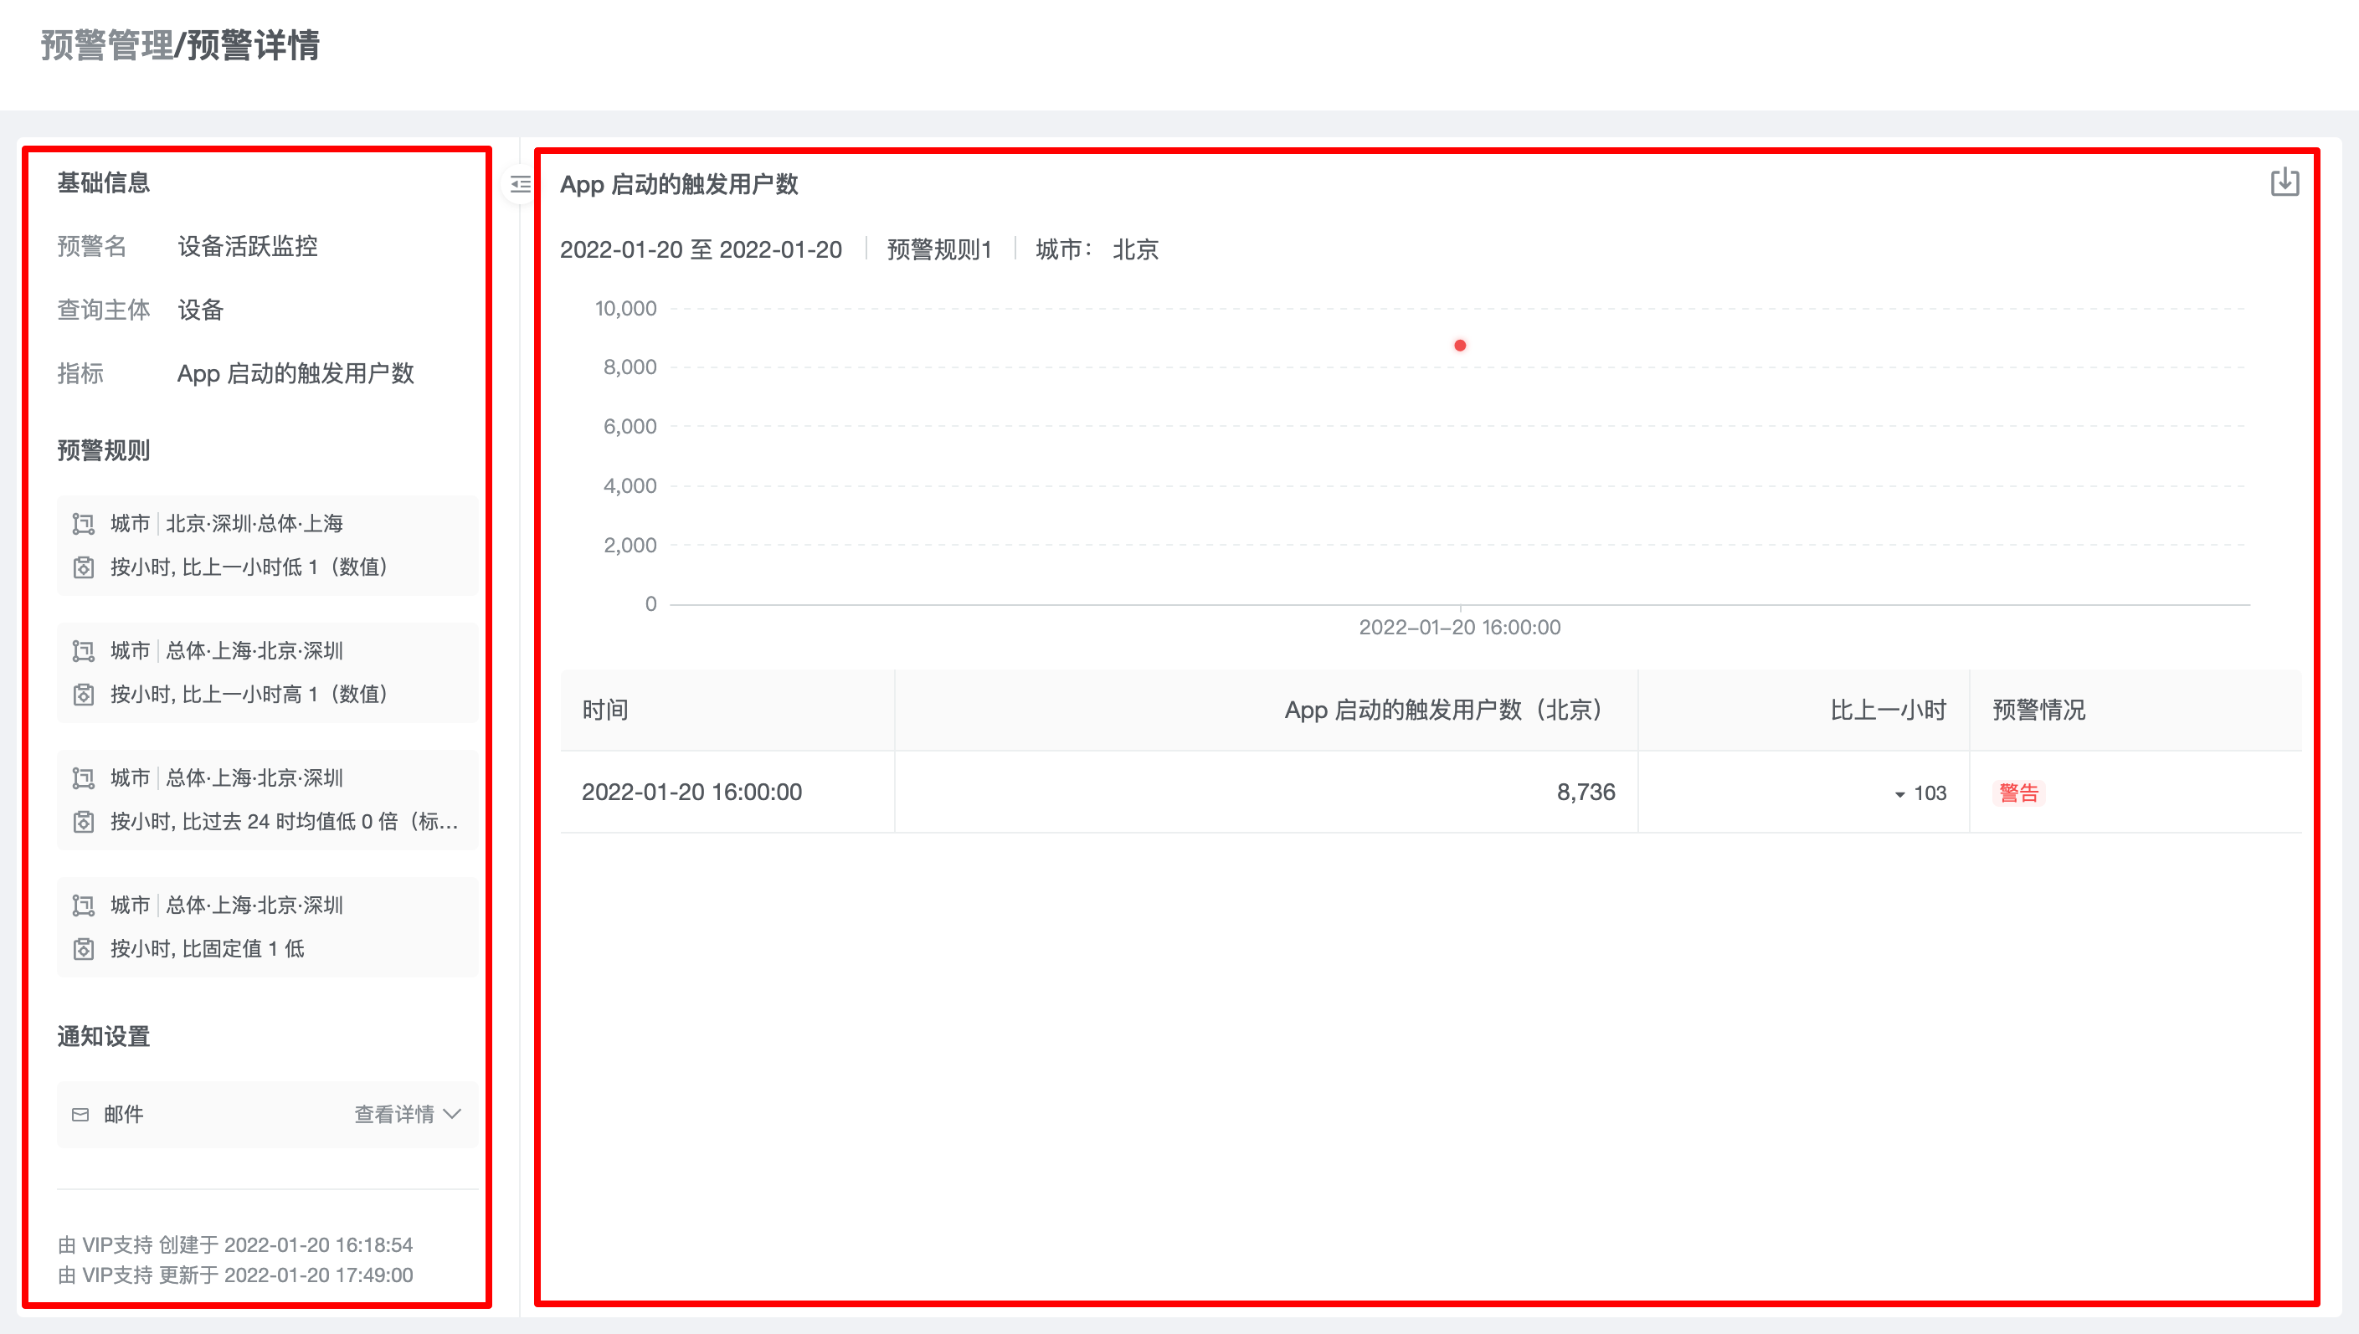Click dimension icon of 北京·深圳·总体·上海 rule
2359x1334 pixels.
pyautogui.click(x=84, y=524)
